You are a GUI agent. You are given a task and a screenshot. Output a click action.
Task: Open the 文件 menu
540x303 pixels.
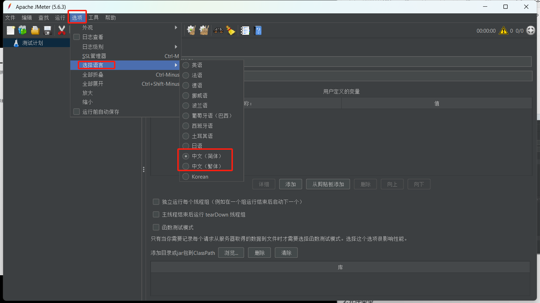point(10,18)
